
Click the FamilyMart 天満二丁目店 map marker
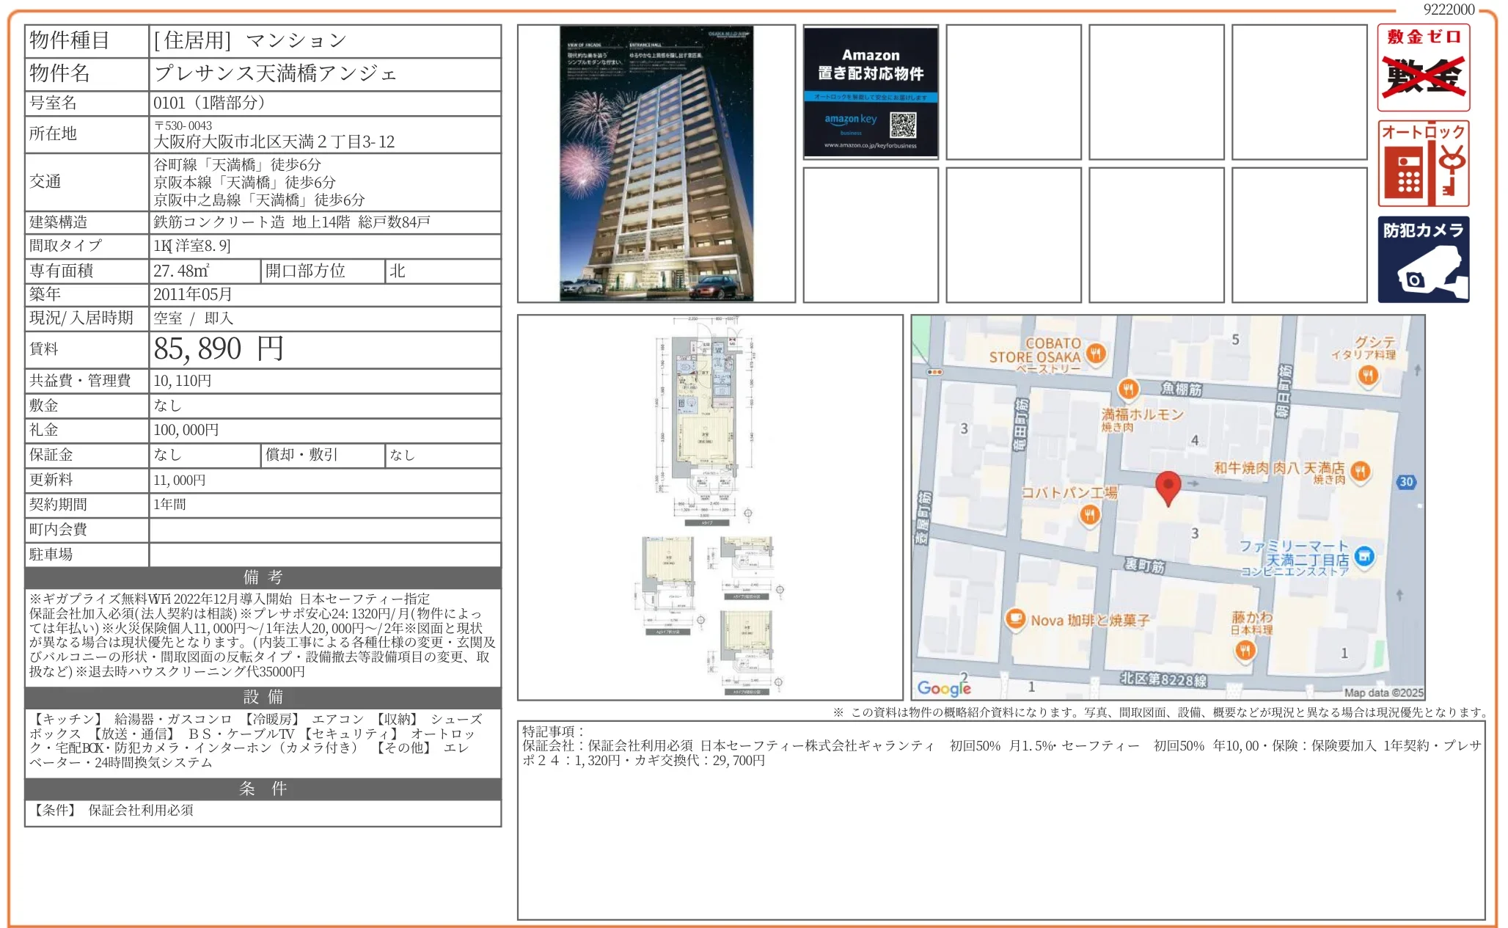point(1364,557)
